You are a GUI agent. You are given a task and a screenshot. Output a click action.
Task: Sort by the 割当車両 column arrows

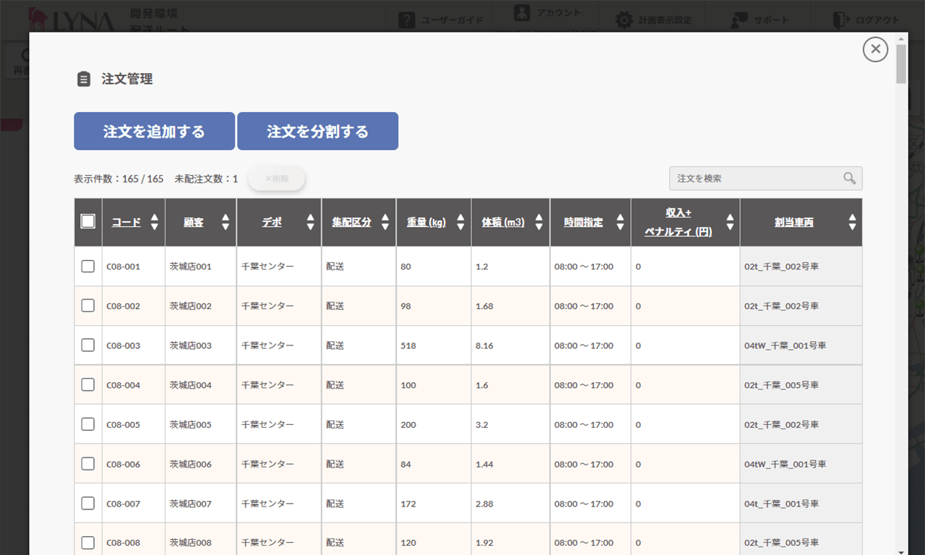(852, 223)
